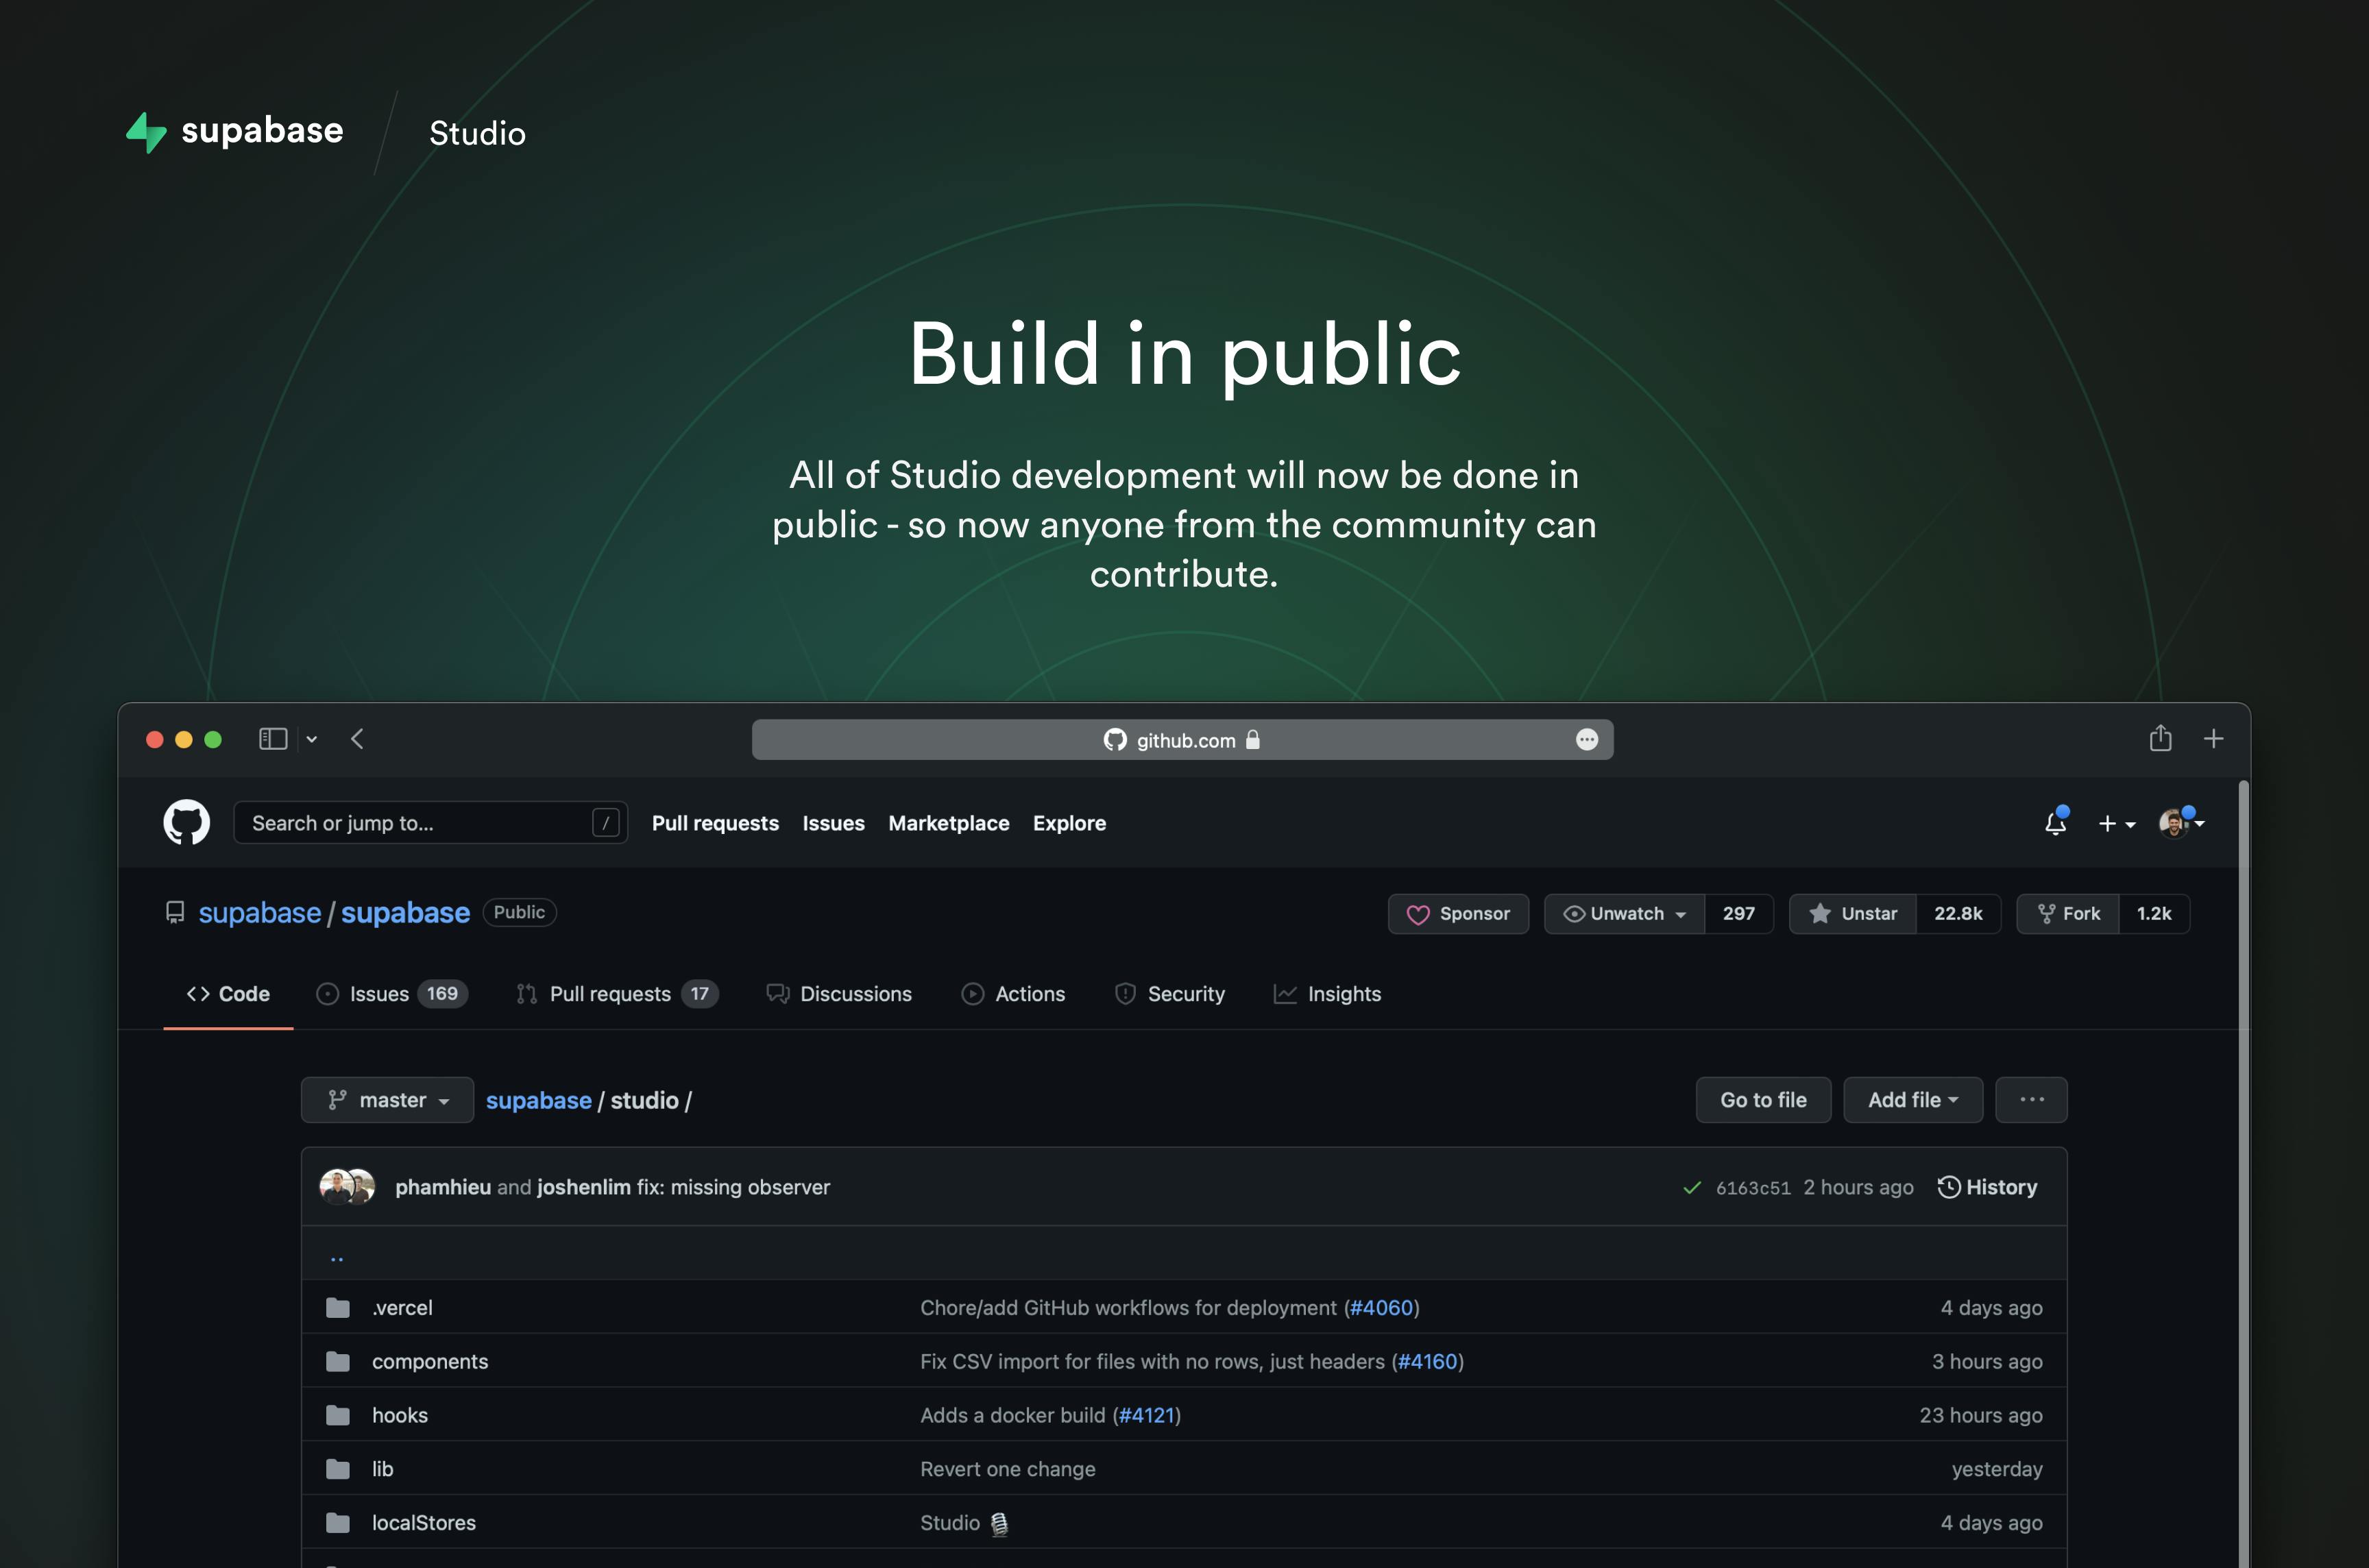
Task: Click the 297 watchers count
Action: click(x=1739, y=914)
